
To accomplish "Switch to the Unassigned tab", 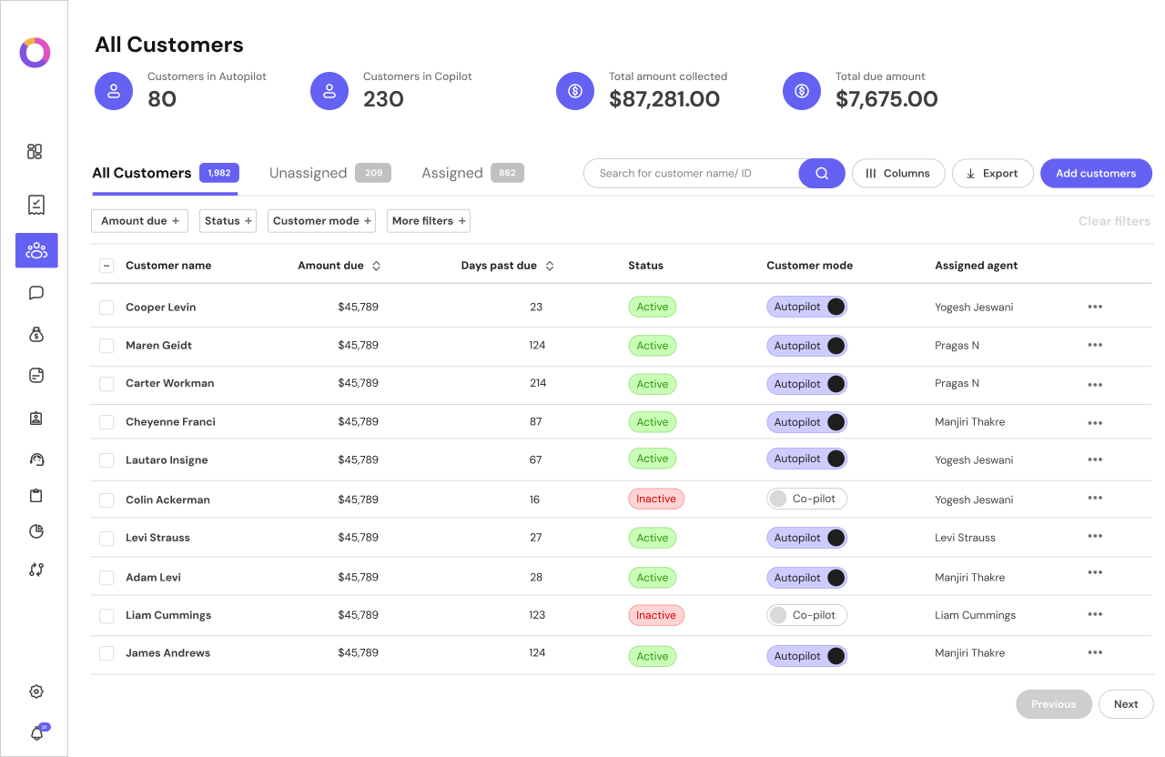I will click(309, 173).
